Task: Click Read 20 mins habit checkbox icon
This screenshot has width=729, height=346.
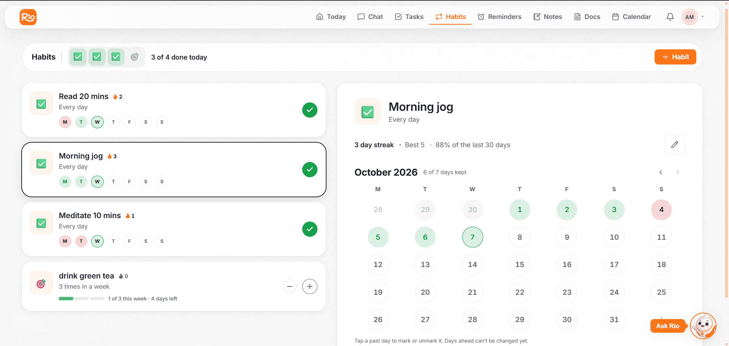Action: (x=41, y=104)
